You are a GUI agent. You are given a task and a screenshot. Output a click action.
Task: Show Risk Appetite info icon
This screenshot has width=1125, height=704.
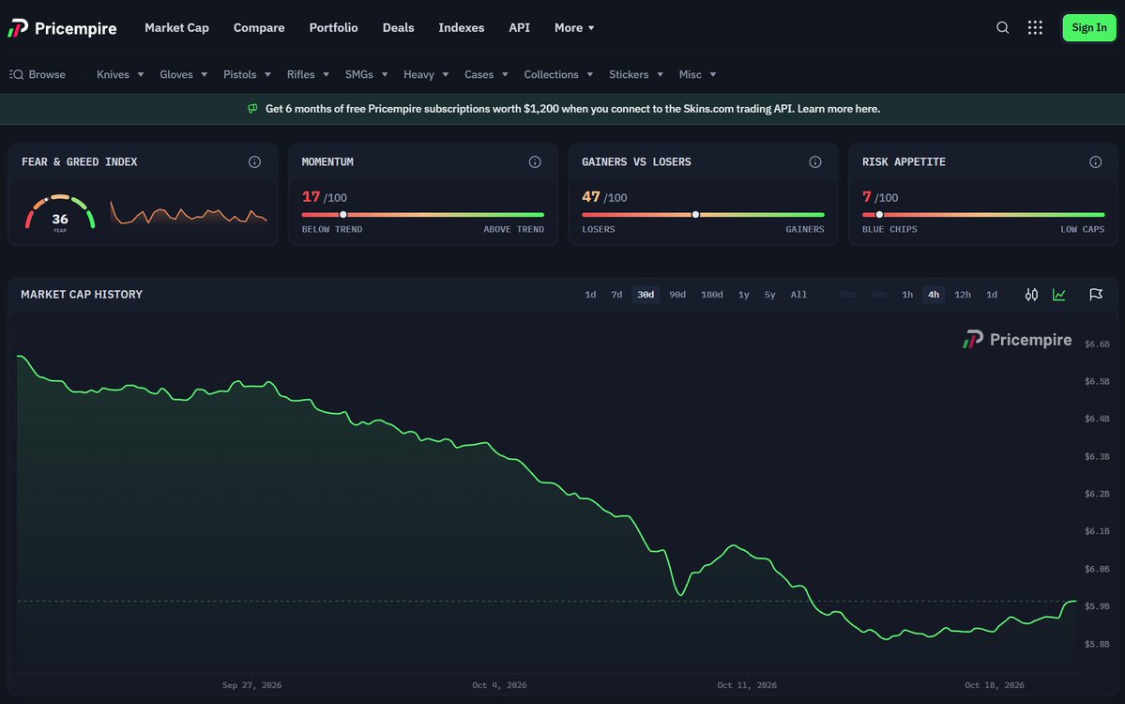tap(1095, 162)
